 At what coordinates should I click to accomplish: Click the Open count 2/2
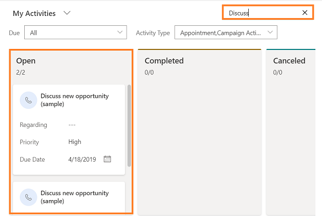coord(20,73)
